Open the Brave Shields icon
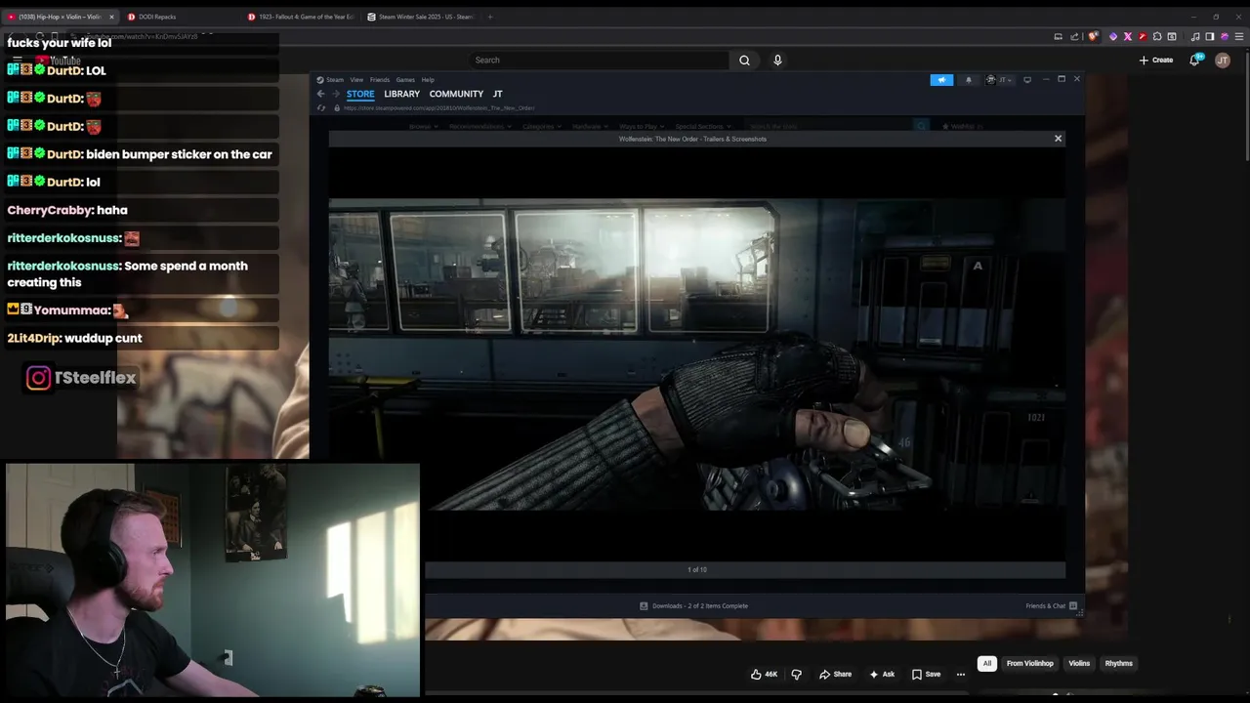 pyautogui.click(x=1094, y=37)
